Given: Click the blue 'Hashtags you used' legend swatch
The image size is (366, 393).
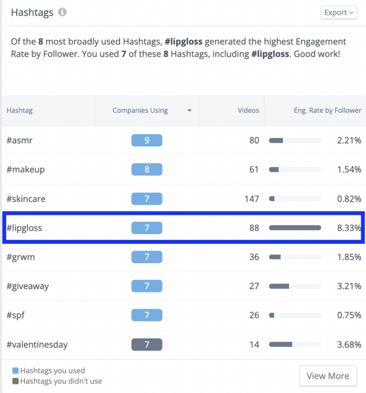Looking at the screenshot, I should (15, 371).
